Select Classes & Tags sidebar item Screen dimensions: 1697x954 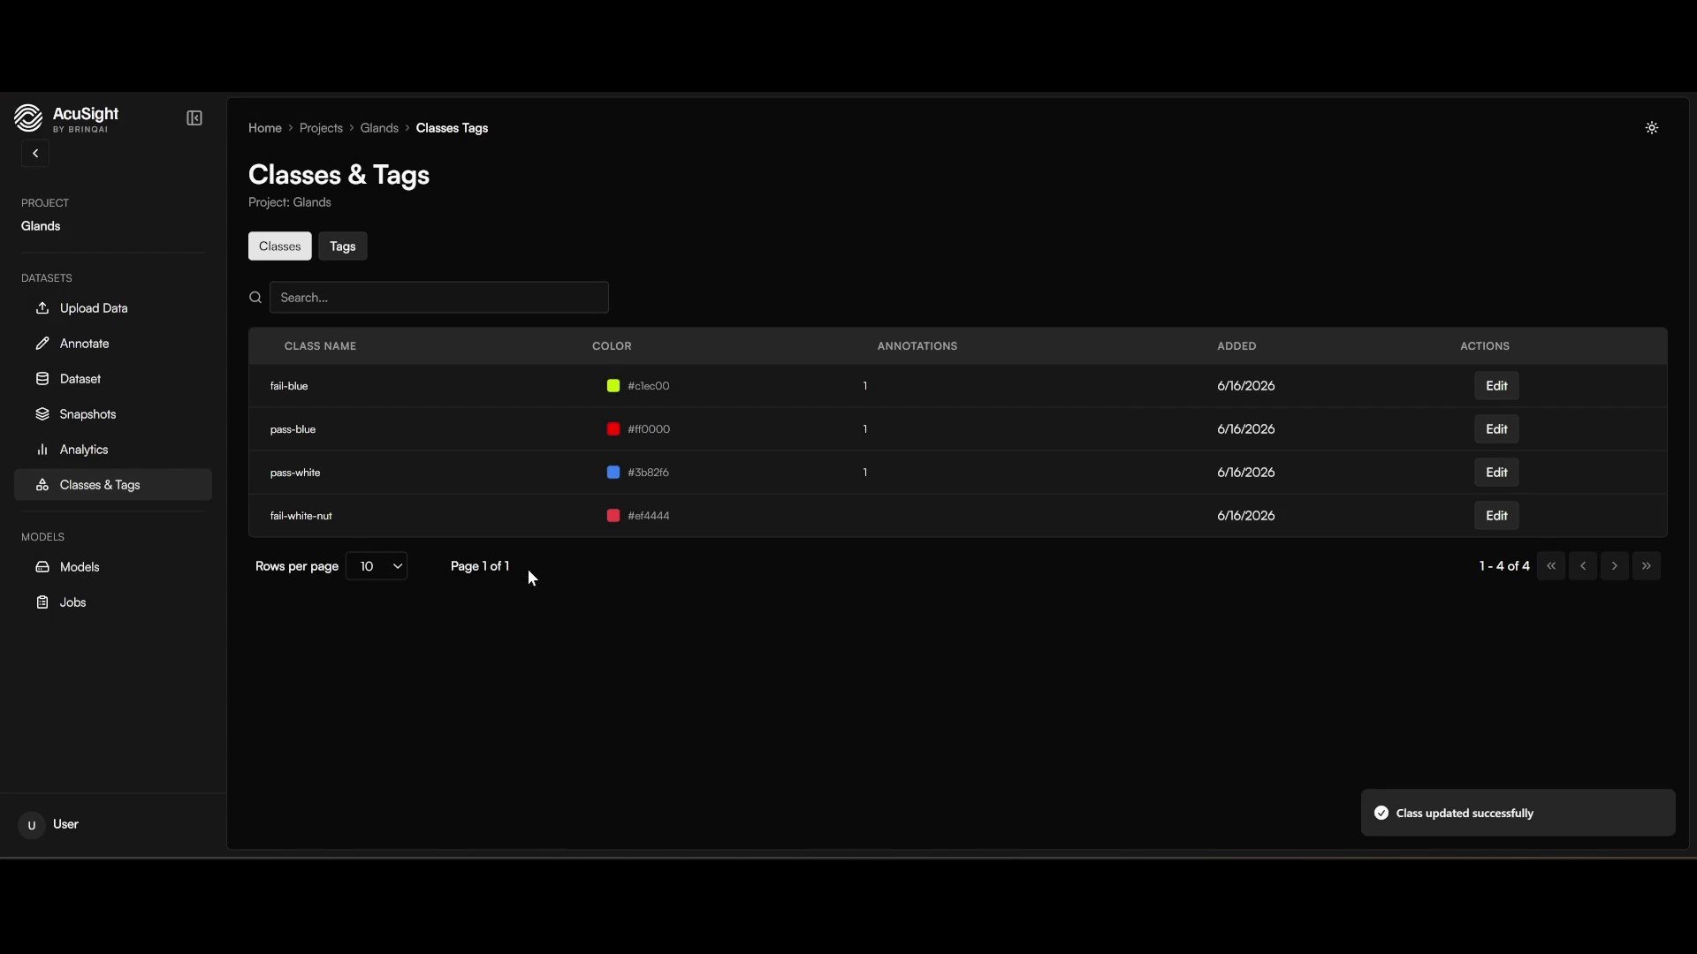click(x=113, y=485)
